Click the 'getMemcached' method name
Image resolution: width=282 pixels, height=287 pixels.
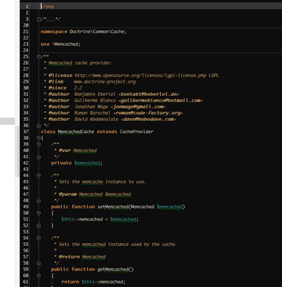coord(113,269)
